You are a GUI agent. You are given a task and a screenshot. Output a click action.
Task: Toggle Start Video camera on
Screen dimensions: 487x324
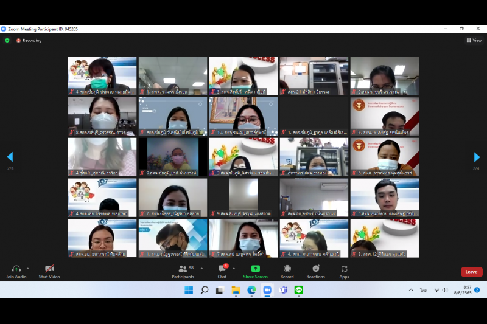tap(49, 269)
